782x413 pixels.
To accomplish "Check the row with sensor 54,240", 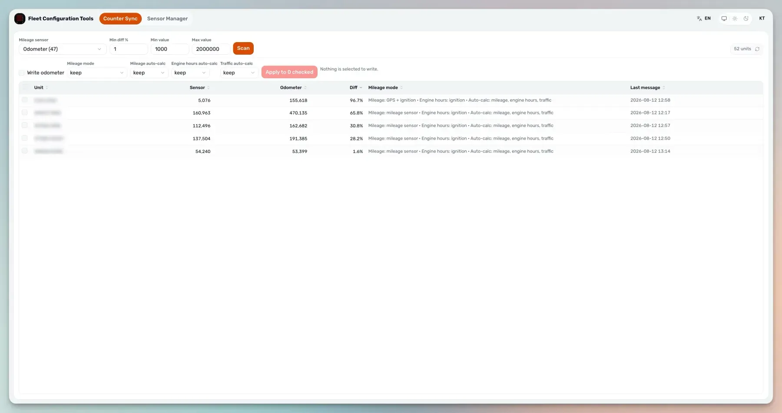I will point(25,151).
